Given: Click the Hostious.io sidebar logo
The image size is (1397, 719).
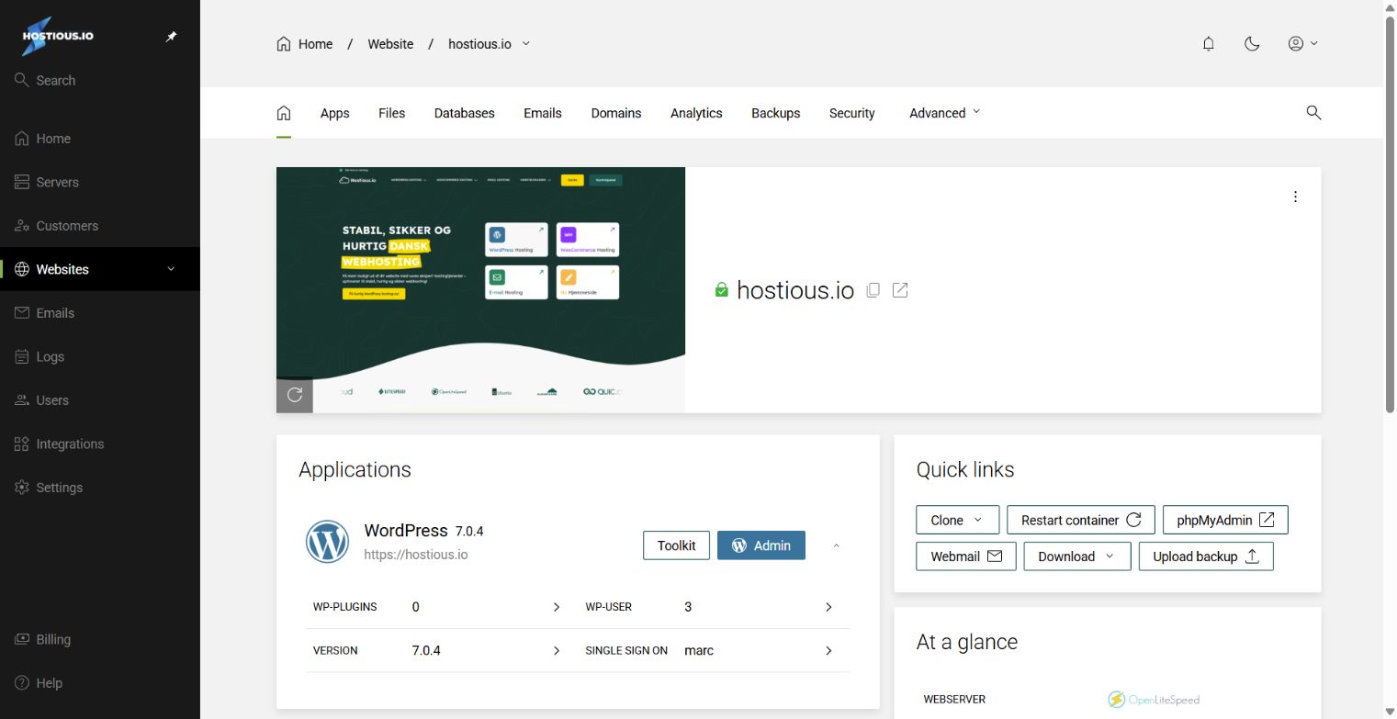Looking at the screenshot, I should (x=57, y=37).
